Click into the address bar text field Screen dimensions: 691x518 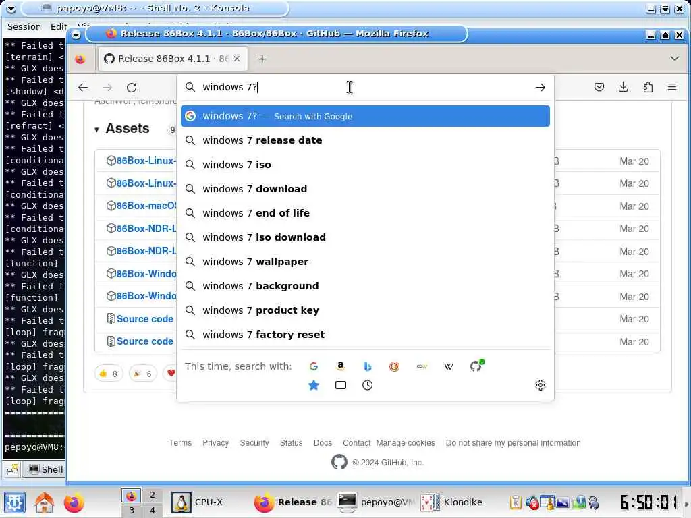tap(365, 87)
